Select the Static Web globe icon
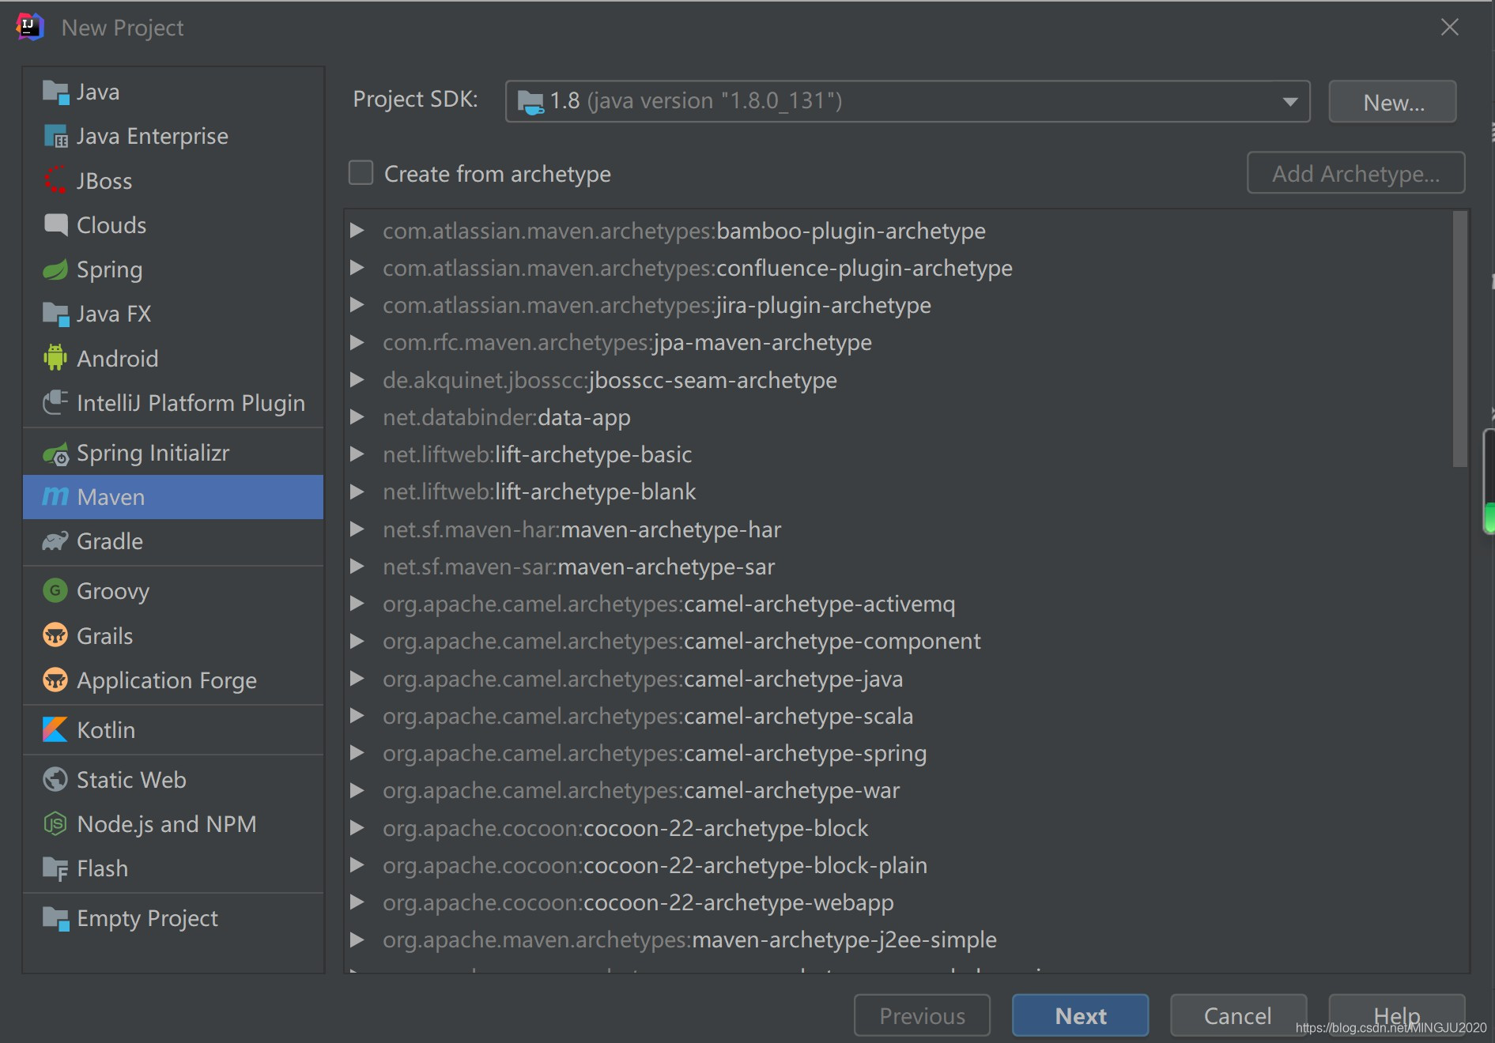The image size is (1495, 1043). [55, 780]
